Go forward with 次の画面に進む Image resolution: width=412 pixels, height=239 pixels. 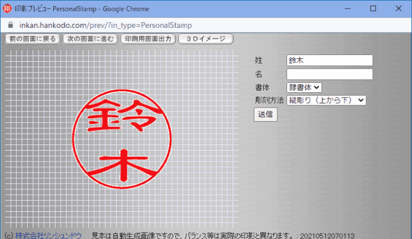click(x=90, y=39)
